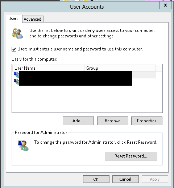Image resolution: width=174 pixels, height=188 pixels.
Task: Switch to the Advanced tab
Action: 33,19
